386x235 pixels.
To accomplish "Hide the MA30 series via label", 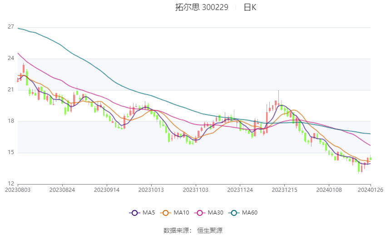I will point(215,213).
